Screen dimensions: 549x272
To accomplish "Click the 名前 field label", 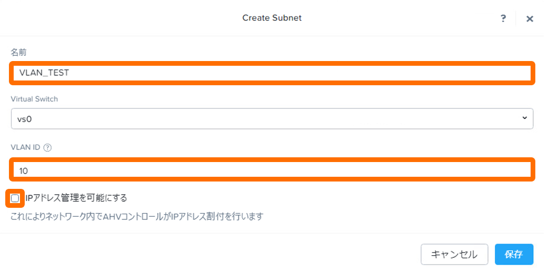I will (18, 52).
